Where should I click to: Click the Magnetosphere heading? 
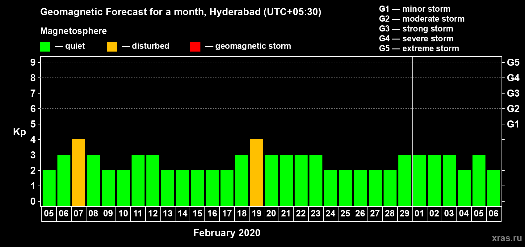tap(73, 31)
